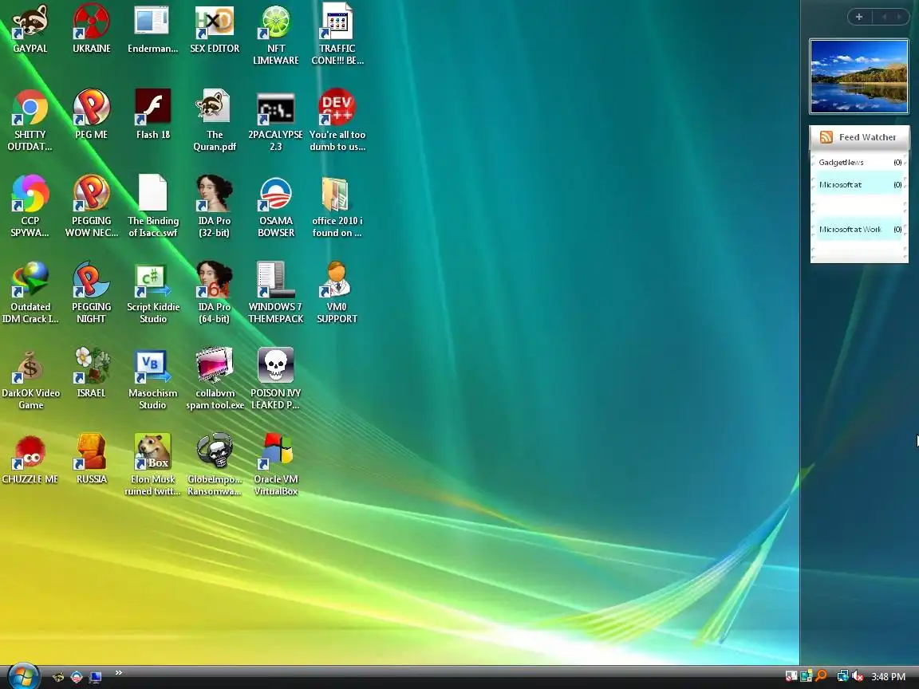Click the monitor icon in Quick Launch
This screenshot has width=919, height=689.
95,677
